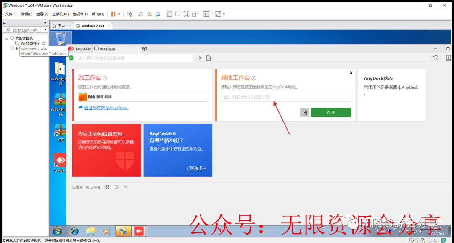Add a new AnyDesk session tab

(144, 49)
